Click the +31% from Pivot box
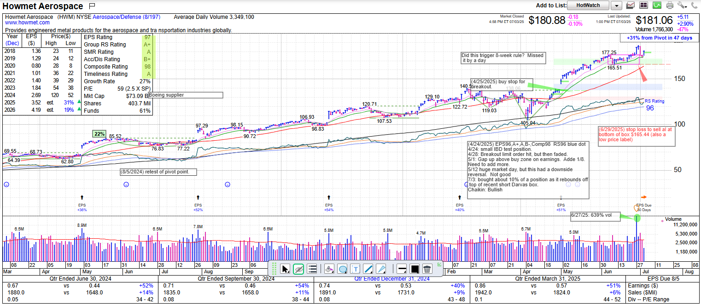This screenshot has height=305, width=701. [x=659, y=38]
